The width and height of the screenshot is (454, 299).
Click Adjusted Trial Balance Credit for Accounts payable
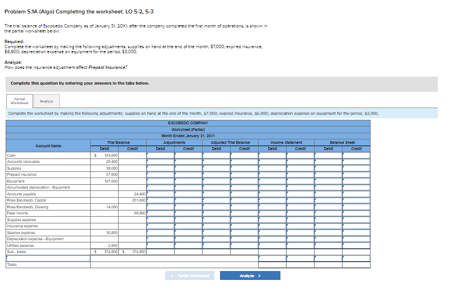[x=244, y=194]
